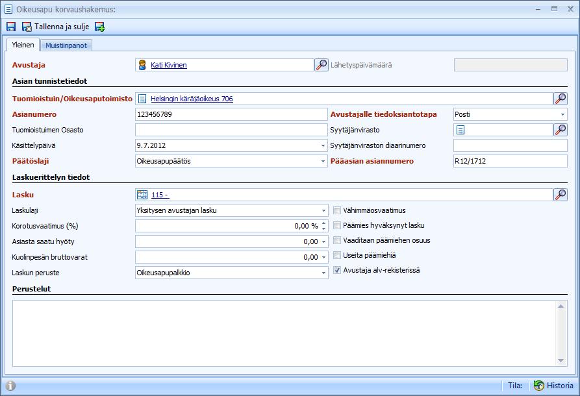Click the person icon beside Kati Kivinen
Viewport: 580px width, 396px height.
142,65
